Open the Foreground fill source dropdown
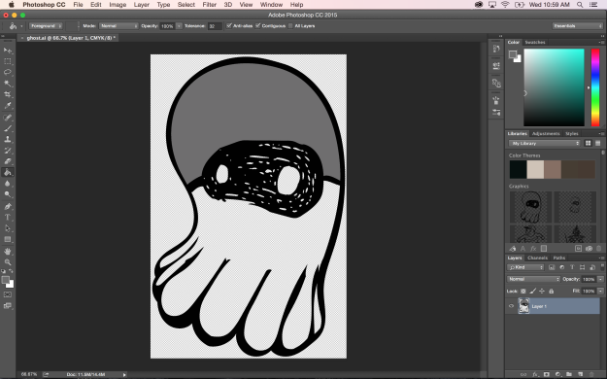 [x=46, y=26]
